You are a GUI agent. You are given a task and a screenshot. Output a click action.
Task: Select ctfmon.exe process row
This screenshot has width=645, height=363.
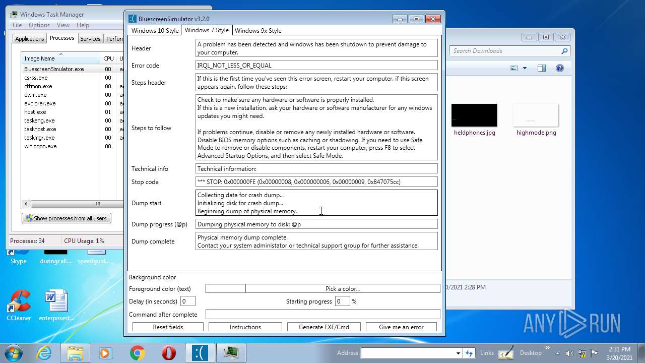[x=72, y=86]
